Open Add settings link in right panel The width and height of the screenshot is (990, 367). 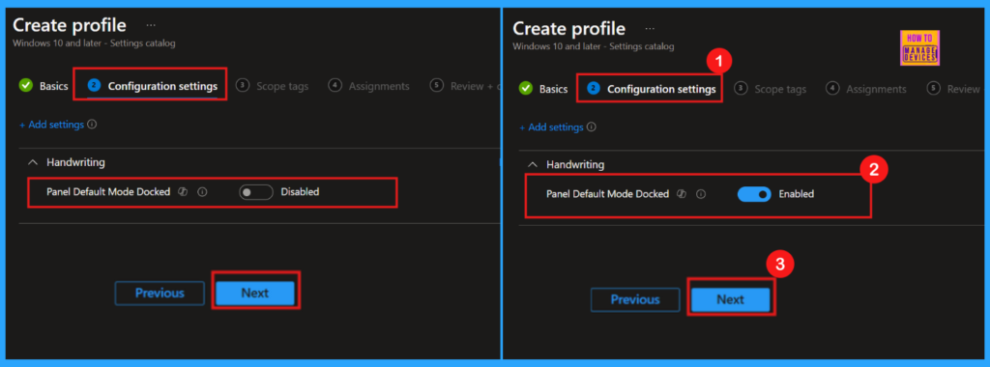[551, 127]
